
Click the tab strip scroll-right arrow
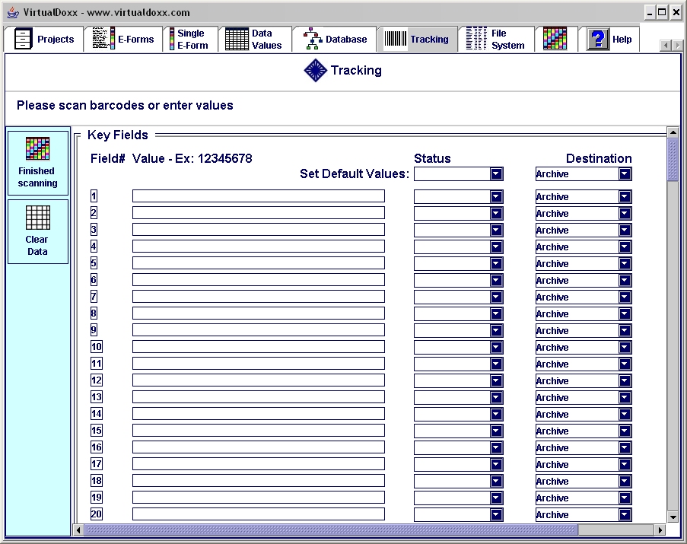pyautogui.click(x=678, y=45)
